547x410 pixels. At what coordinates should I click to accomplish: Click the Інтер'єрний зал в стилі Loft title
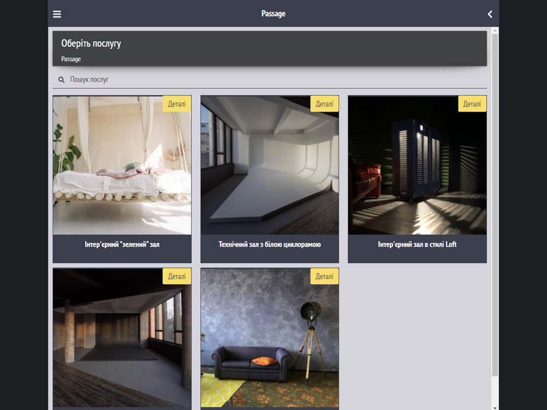pyautogui.click(x=417, y=244)
